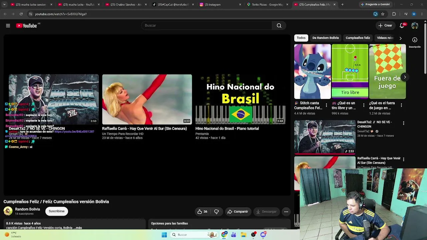Like the video with the thumbs-up button

pyautogui.click(x=202, y=212)
